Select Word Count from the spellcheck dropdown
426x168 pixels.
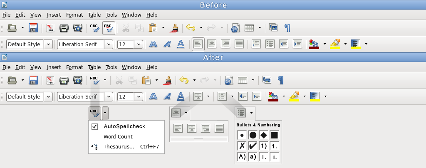[x=118, y=136]
